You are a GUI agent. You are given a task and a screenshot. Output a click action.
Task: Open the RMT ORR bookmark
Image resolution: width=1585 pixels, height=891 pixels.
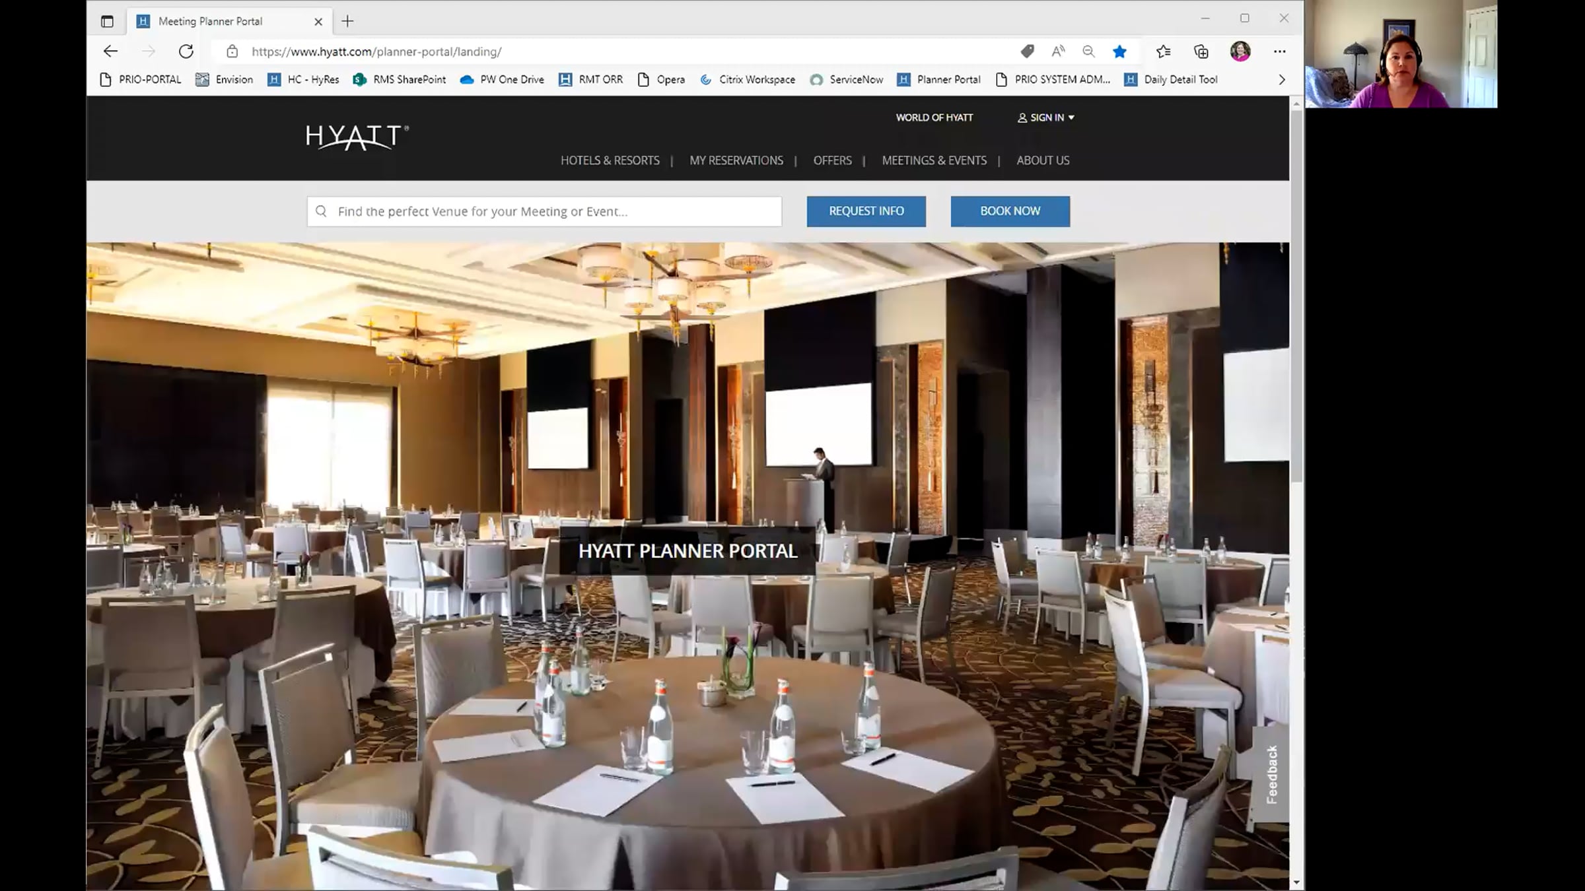pos(591,80)
